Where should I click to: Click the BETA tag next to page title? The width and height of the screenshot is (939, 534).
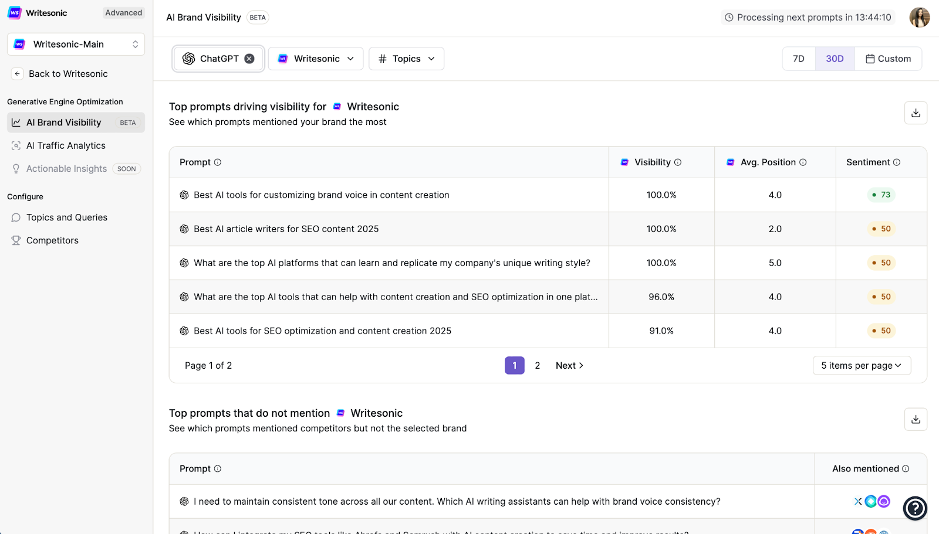pyautogui.click(x=258, y=18)
